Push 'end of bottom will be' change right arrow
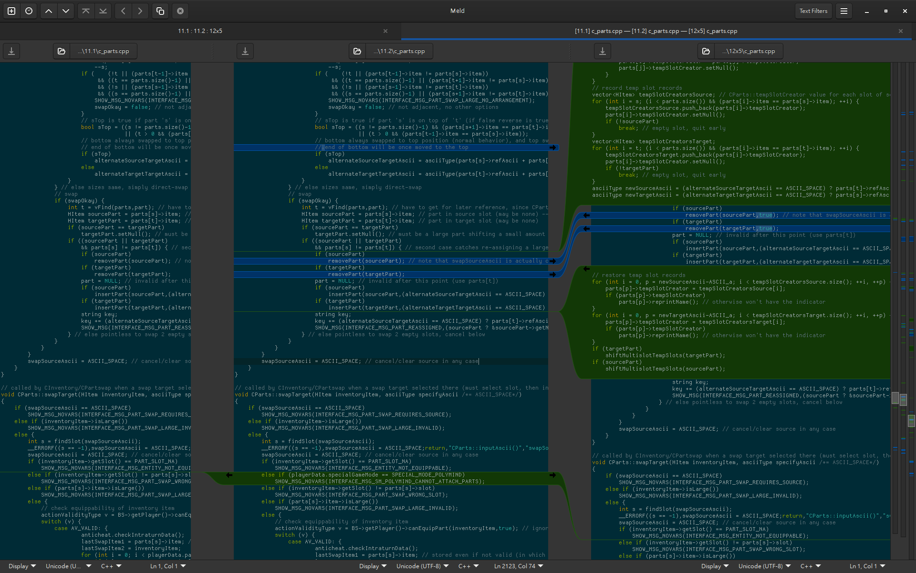Image resolution: width=916 pixels, height=573 pixels. [x=552, y=148]
